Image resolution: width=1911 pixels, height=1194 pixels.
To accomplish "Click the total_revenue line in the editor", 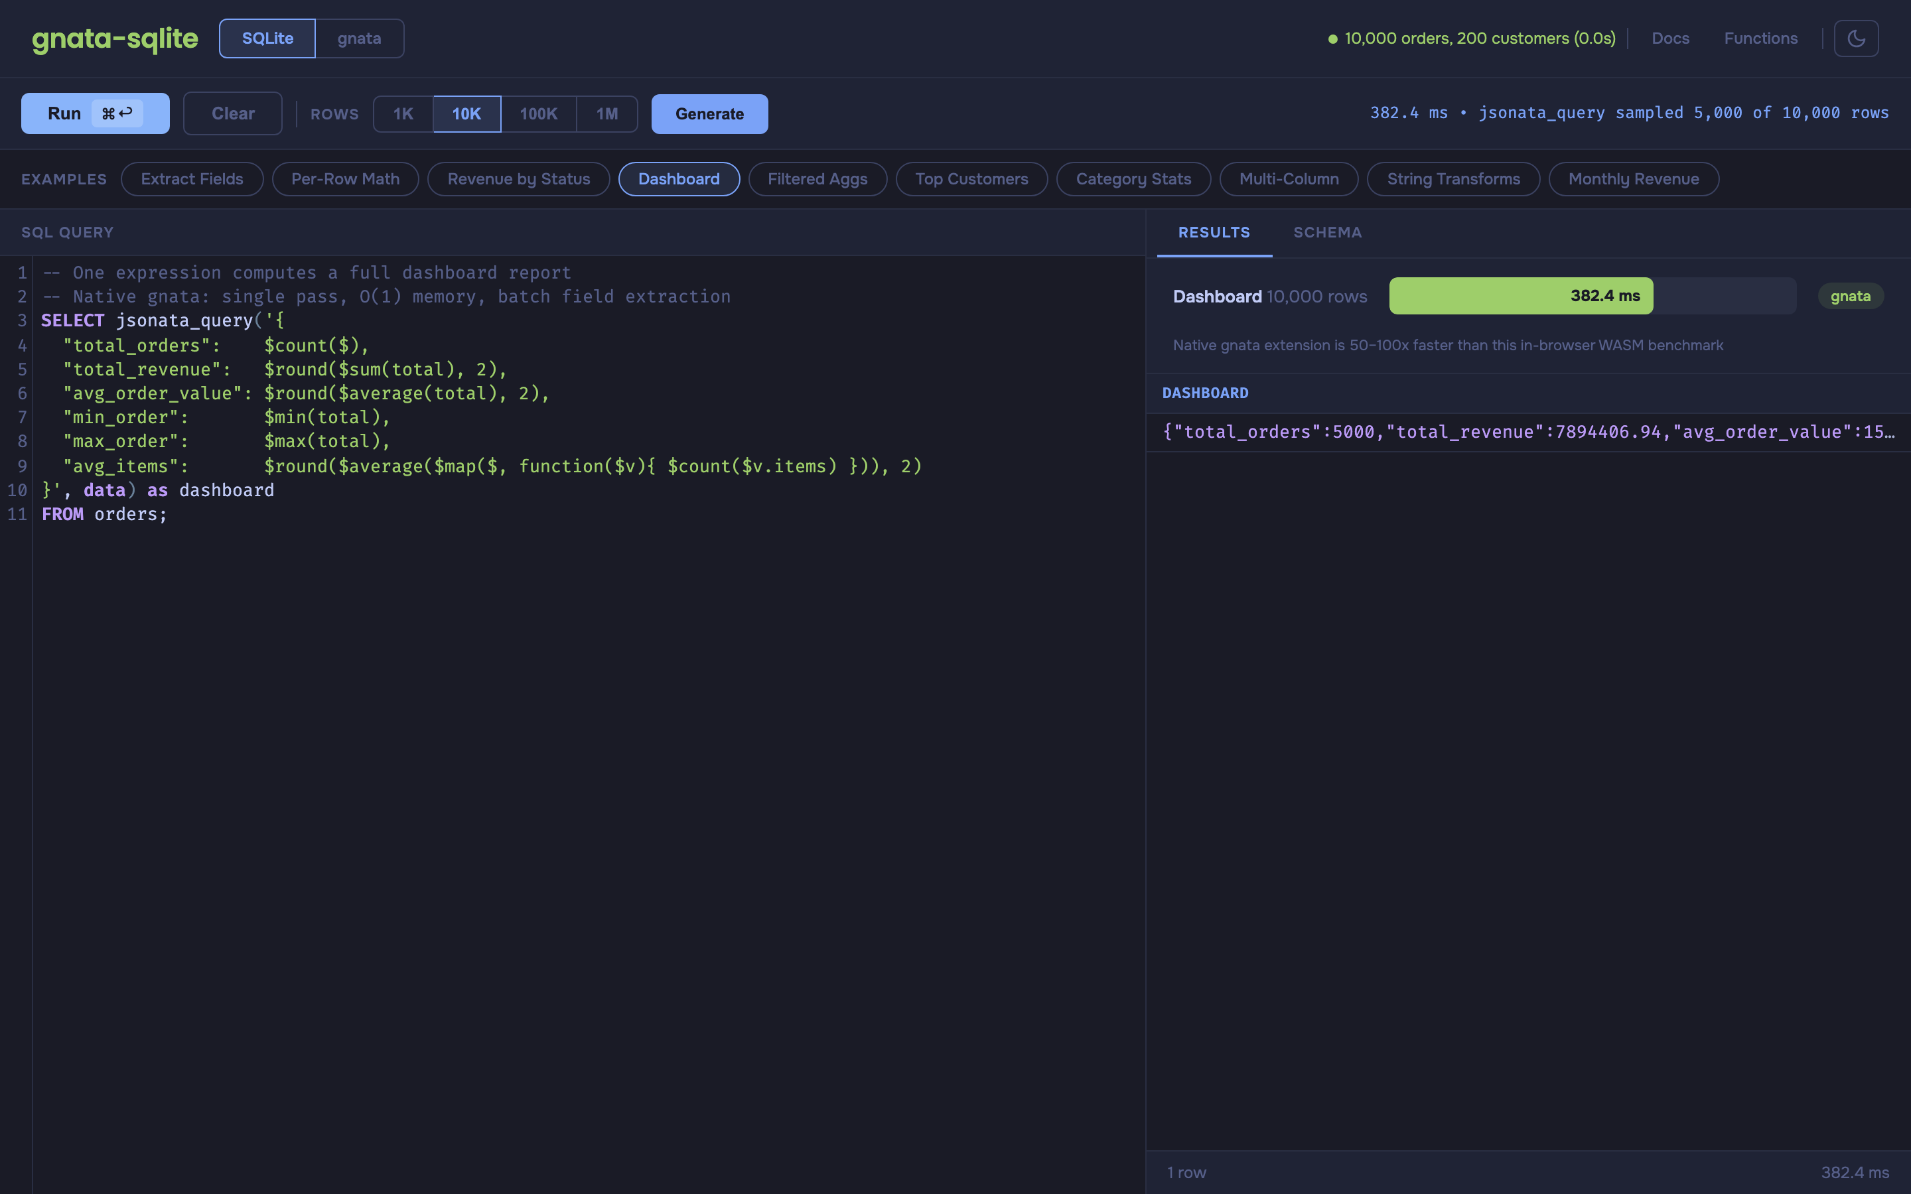I will (x=284, y=369).
